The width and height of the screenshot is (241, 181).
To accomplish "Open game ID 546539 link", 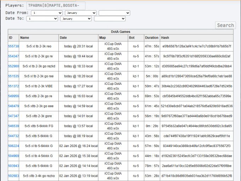I will coord(13,126).
